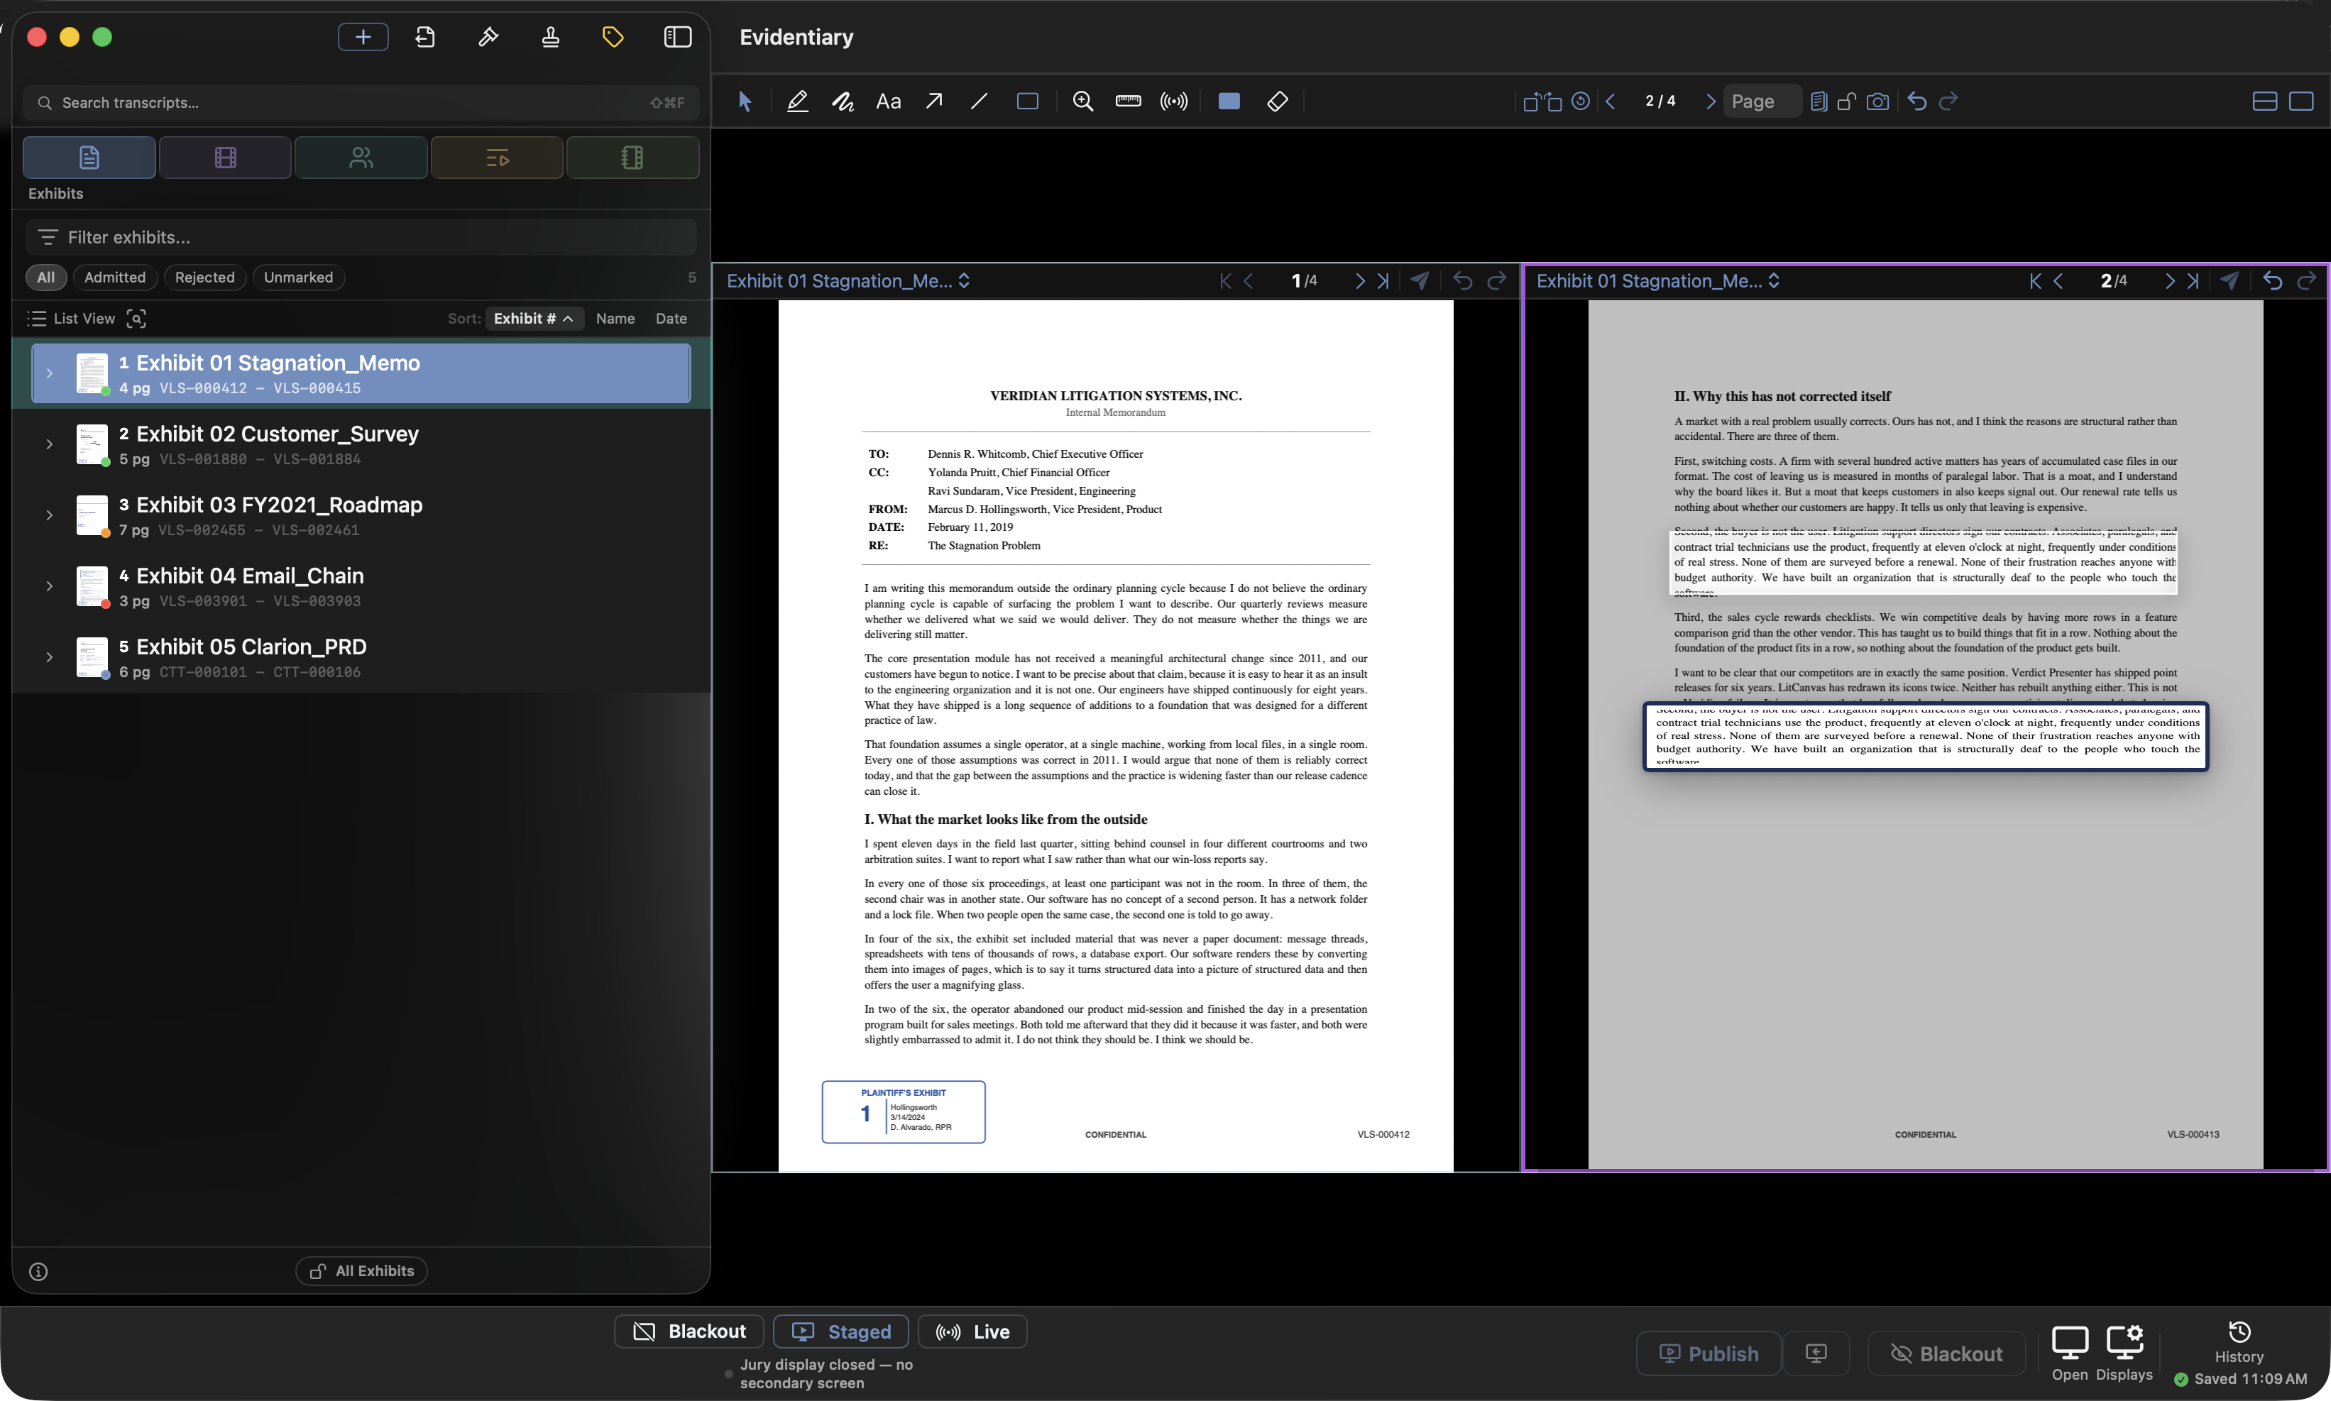Go to next page in main toolbar
The height and width of the screenshot is (1401, 2331).
1710,101
